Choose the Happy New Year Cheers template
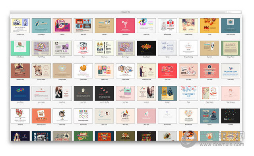This screenshot has width=254, height=156. [209, 116]
